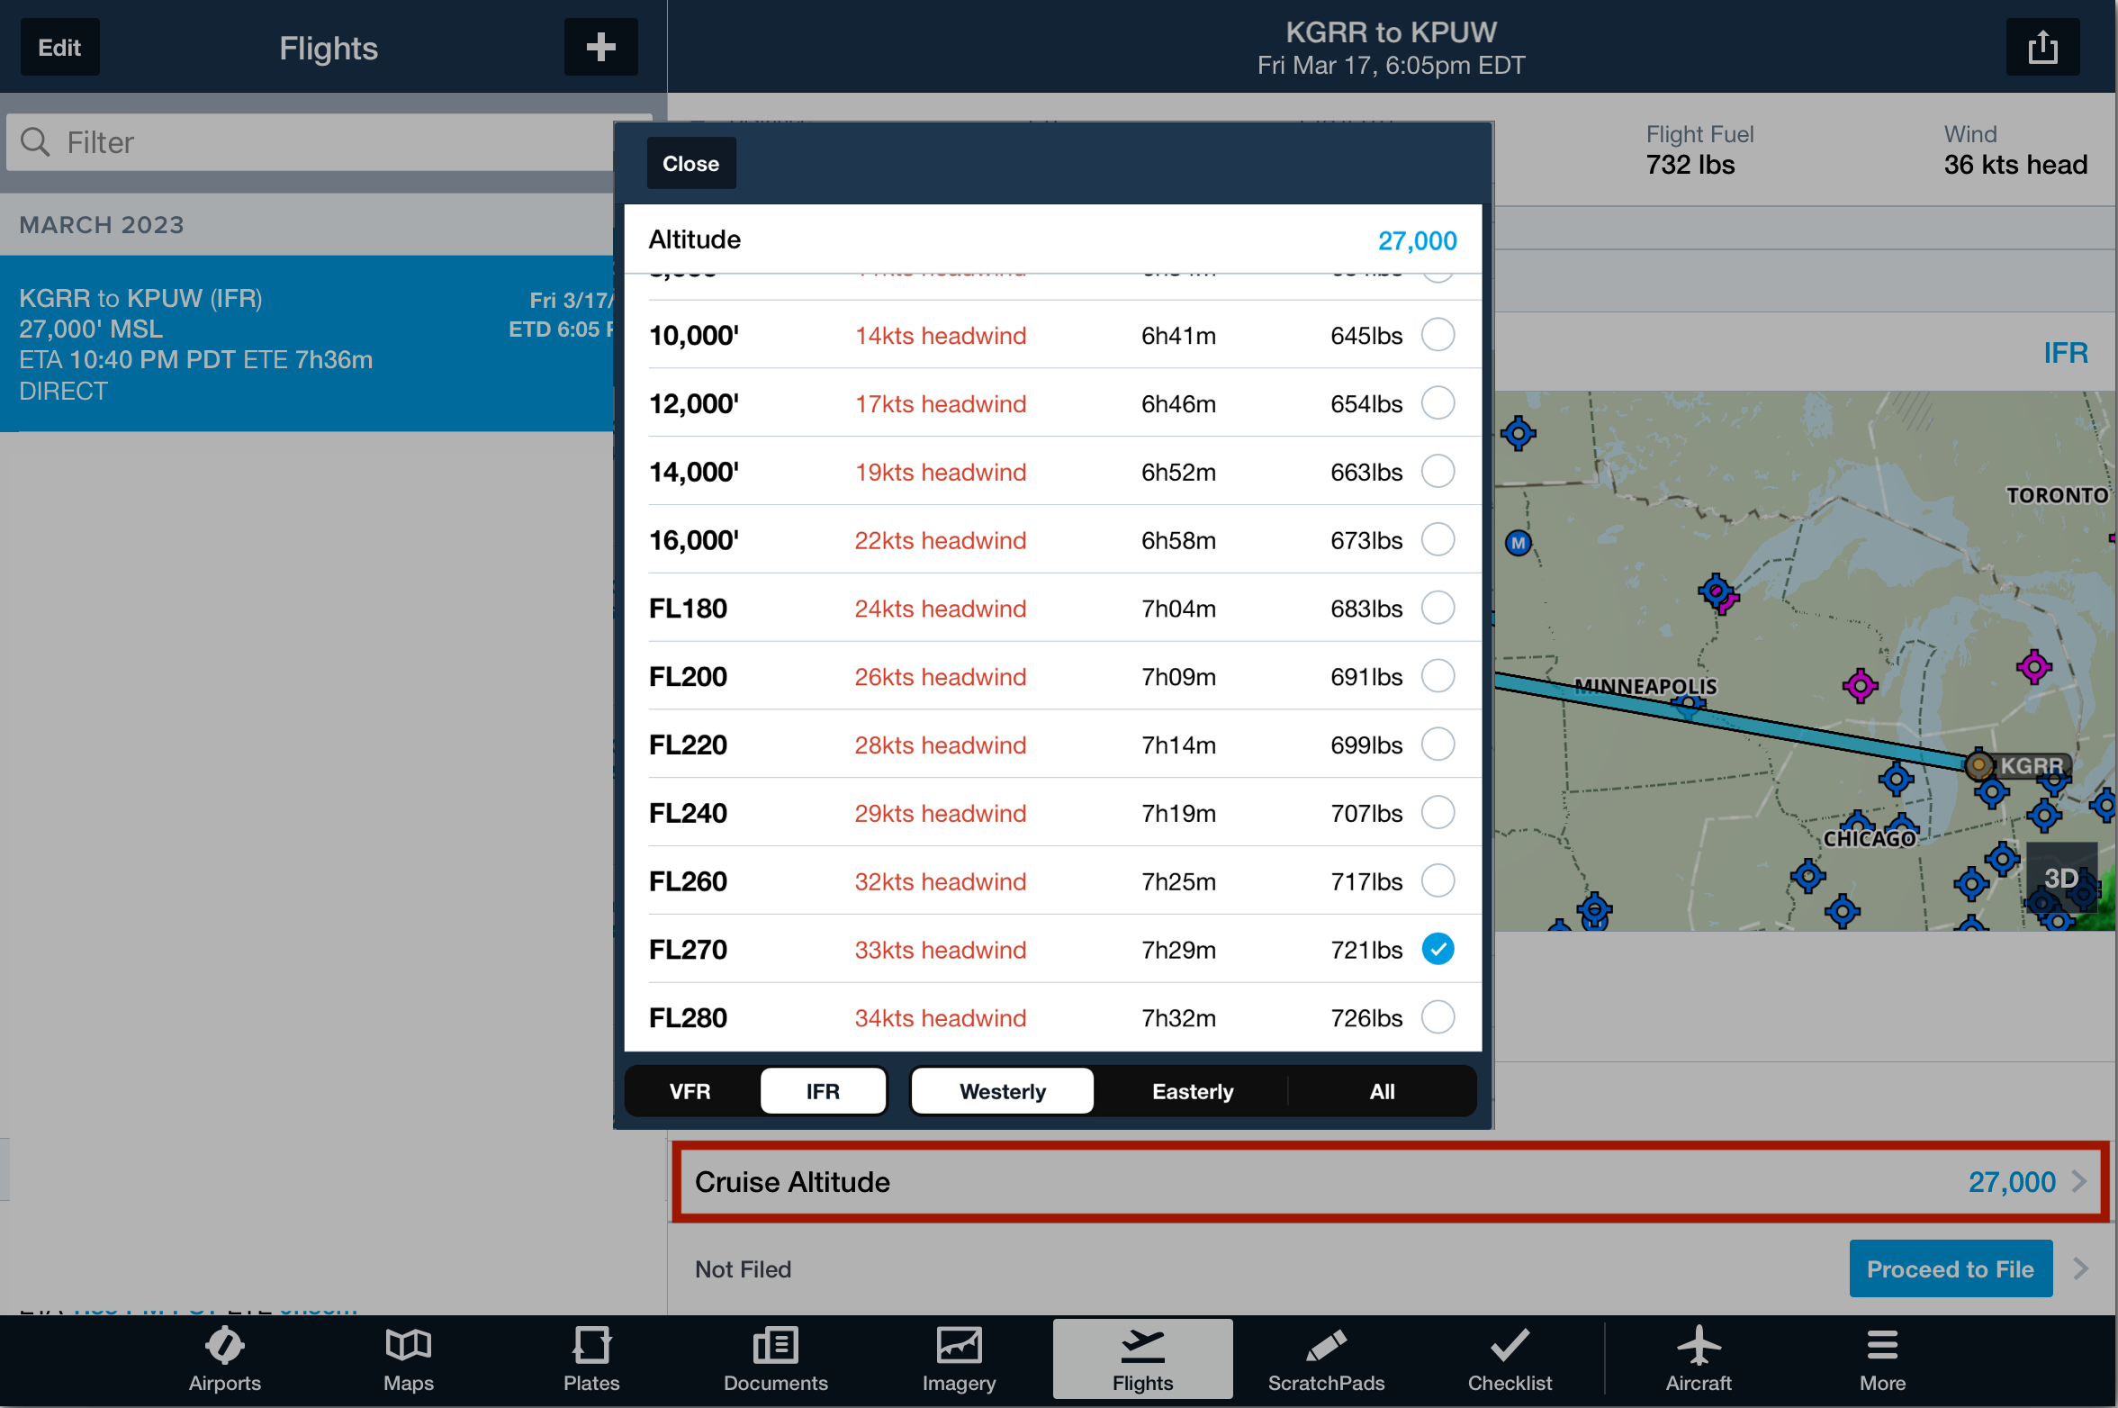The image size is (2118, 1408).
Task: Open the Imagery tab
Action: [959, 1359]
